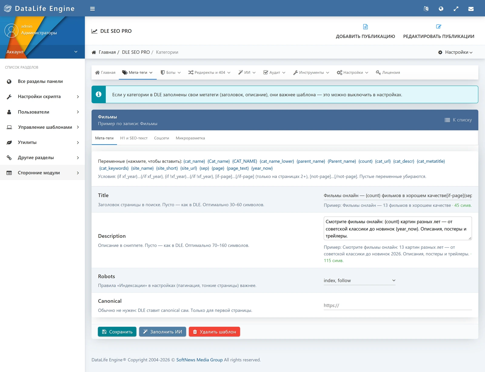Click the Удалить шаблон button
This screenshot has width=485, height=372.
(x=214, y=332)
